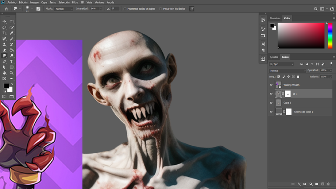Viewport: 336px width, 189px height.
Task: Select the Dodge tool
Action: click(11, 56)
